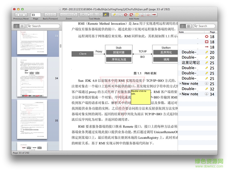This screenshot has height=171, width=229.
Task: Sort notes by the Page column header
Action: (x=212, y=32)
